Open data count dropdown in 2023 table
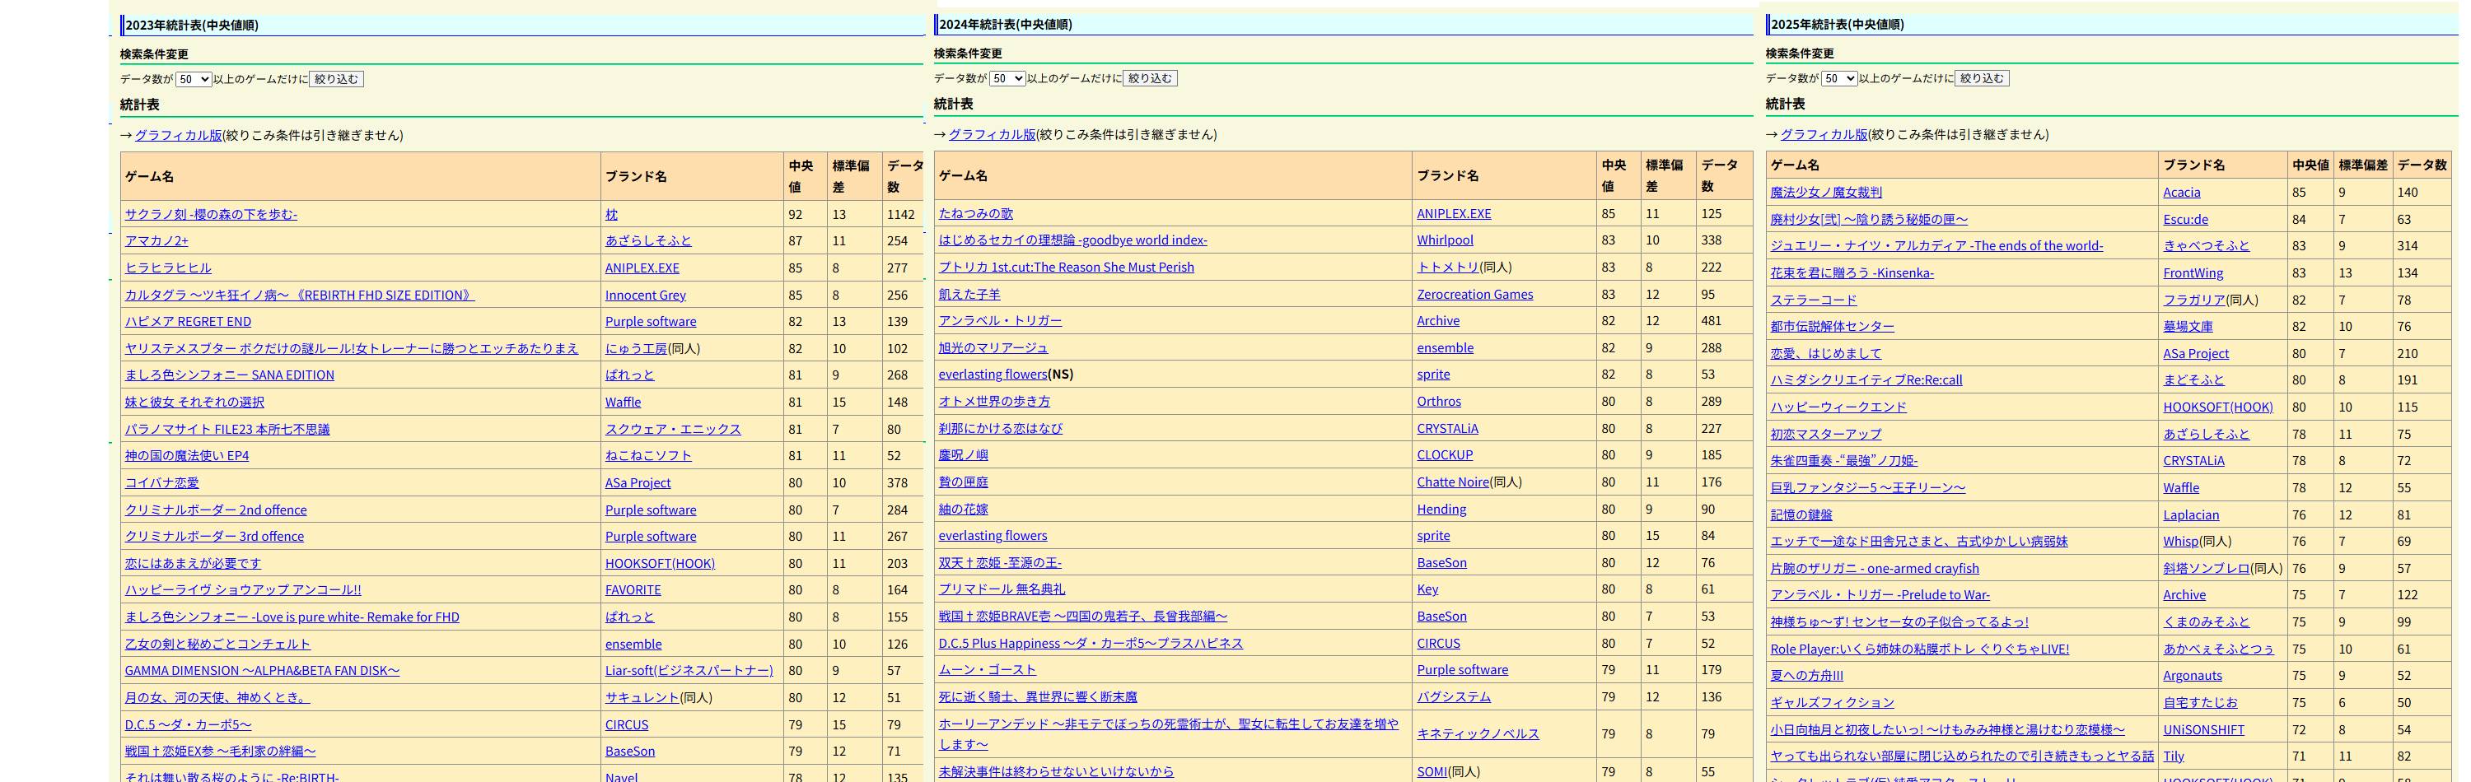The image size is (2471, 782). click(194, 80)
